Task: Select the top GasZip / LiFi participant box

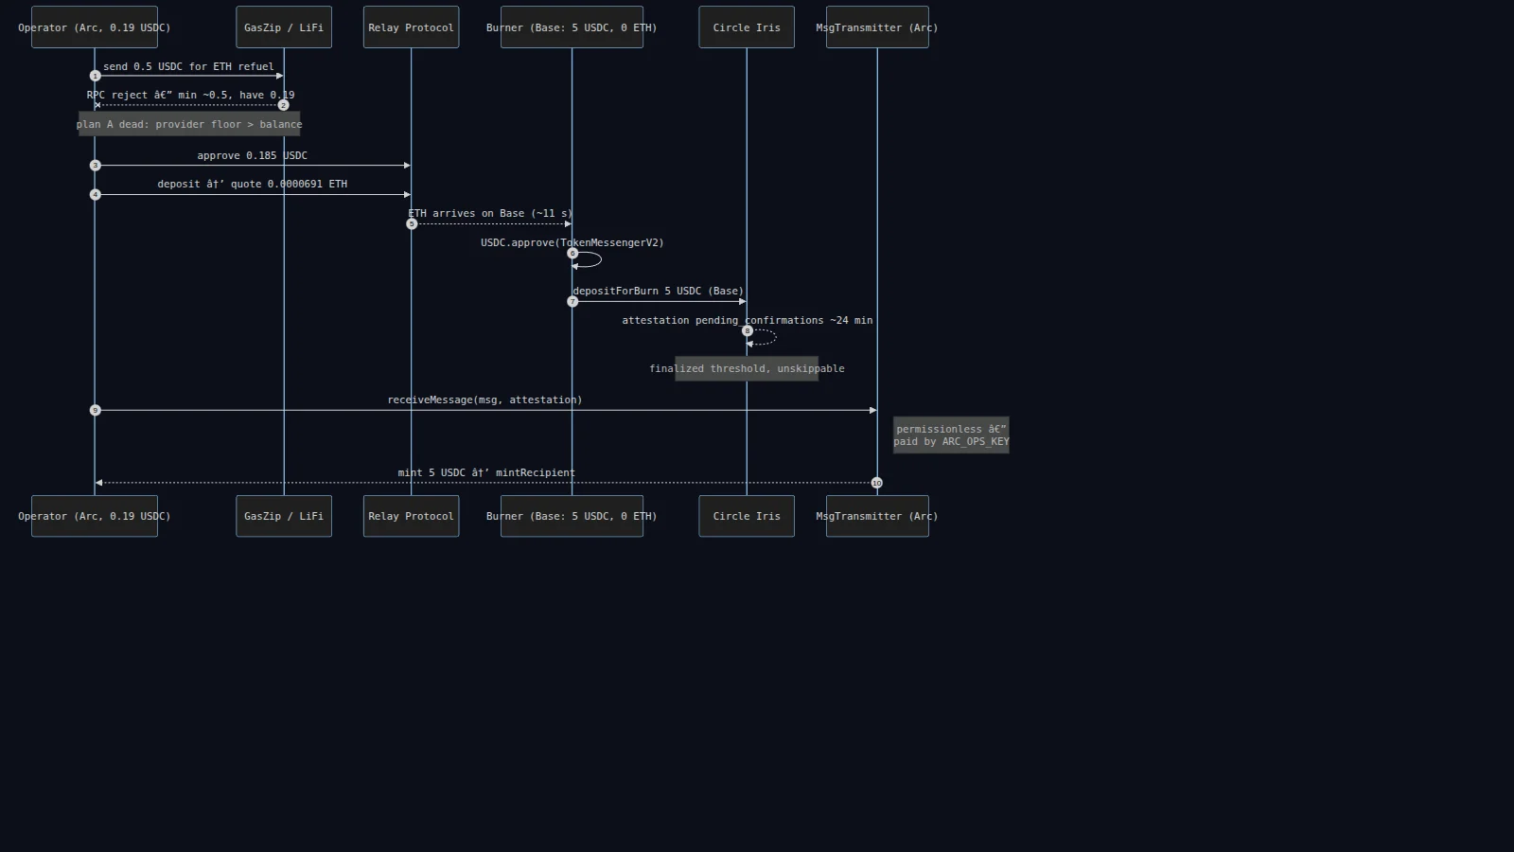Action: coord(284,27)
